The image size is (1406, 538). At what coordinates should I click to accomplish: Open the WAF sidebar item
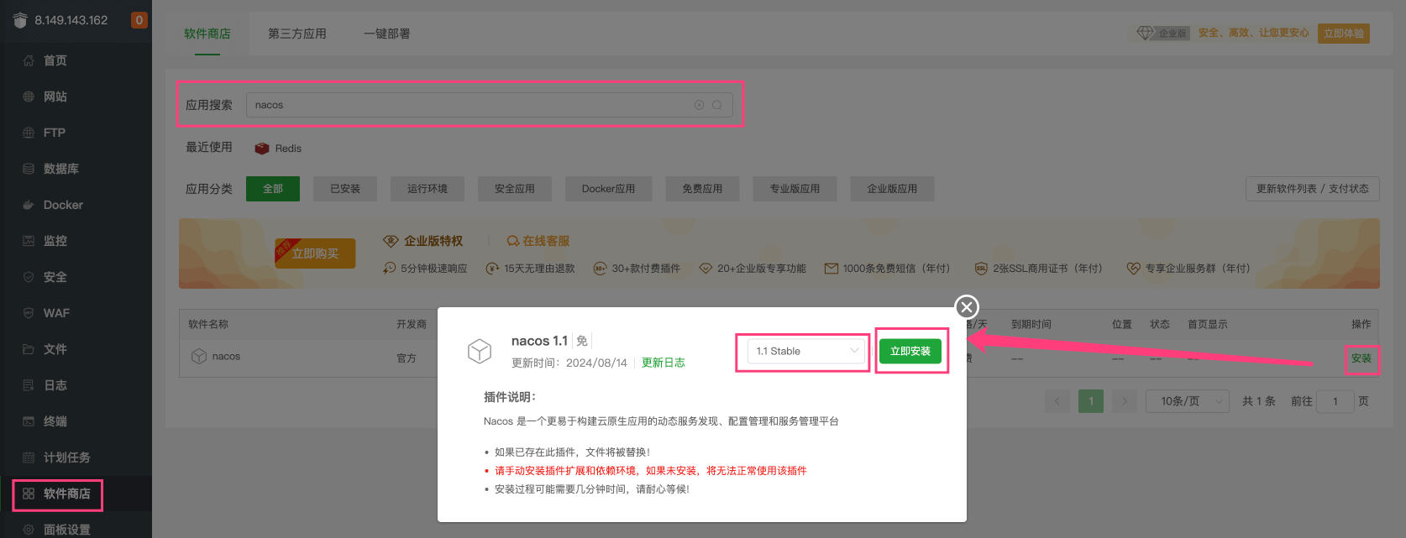[x=56, y=313]
